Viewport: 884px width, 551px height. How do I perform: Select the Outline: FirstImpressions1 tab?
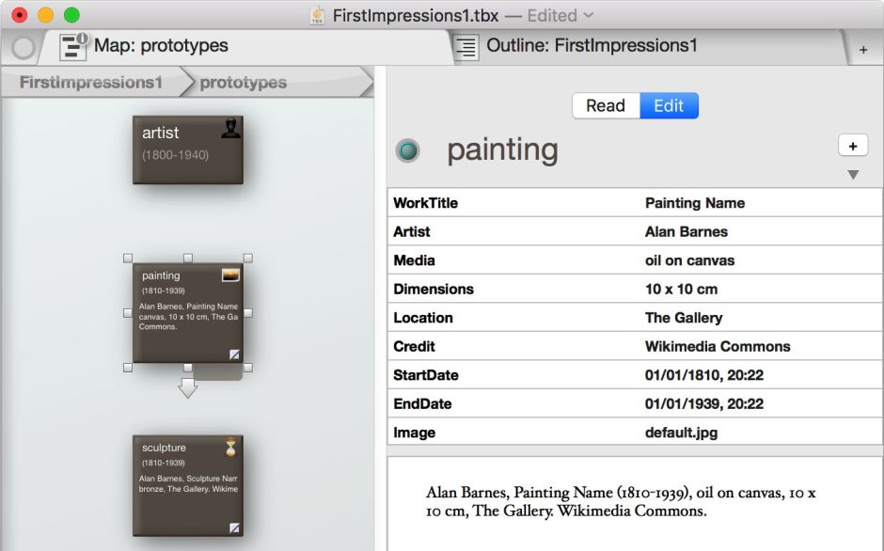click(x=592, y=45)
